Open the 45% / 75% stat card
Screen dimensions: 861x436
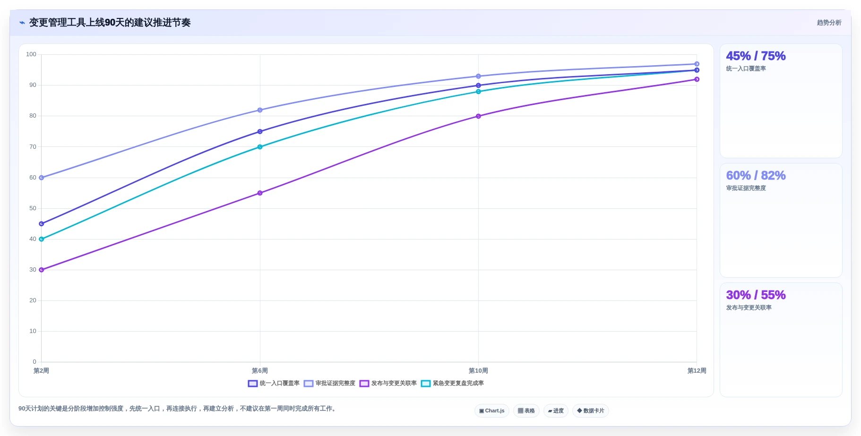point(781,101)
